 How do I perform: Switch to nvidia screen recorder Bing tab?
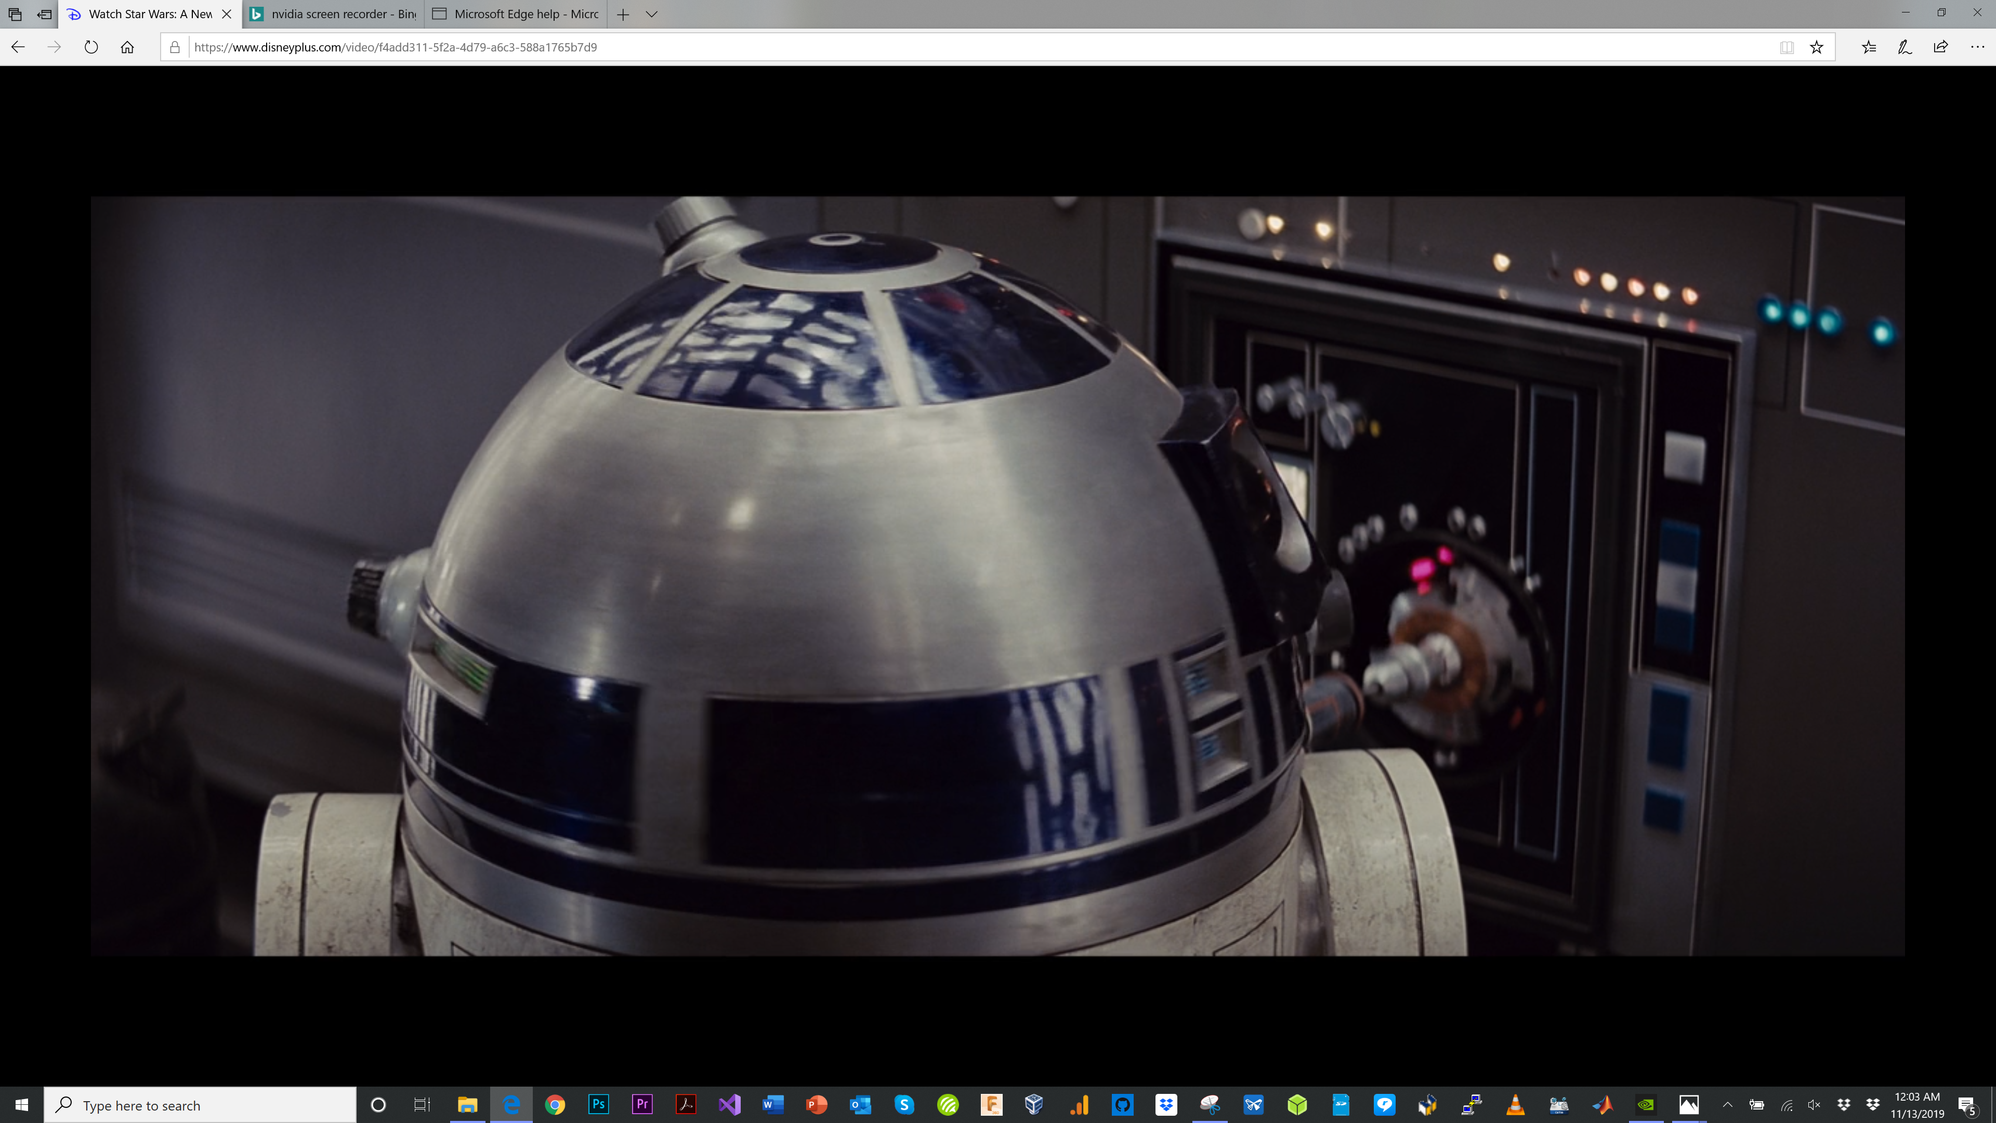[x=333, y=14]
